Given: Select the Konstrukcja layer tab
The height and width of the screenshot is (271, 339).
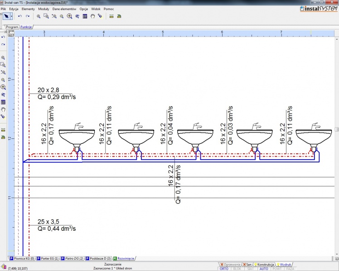Looking at the screenshot, I should (263, 264).
